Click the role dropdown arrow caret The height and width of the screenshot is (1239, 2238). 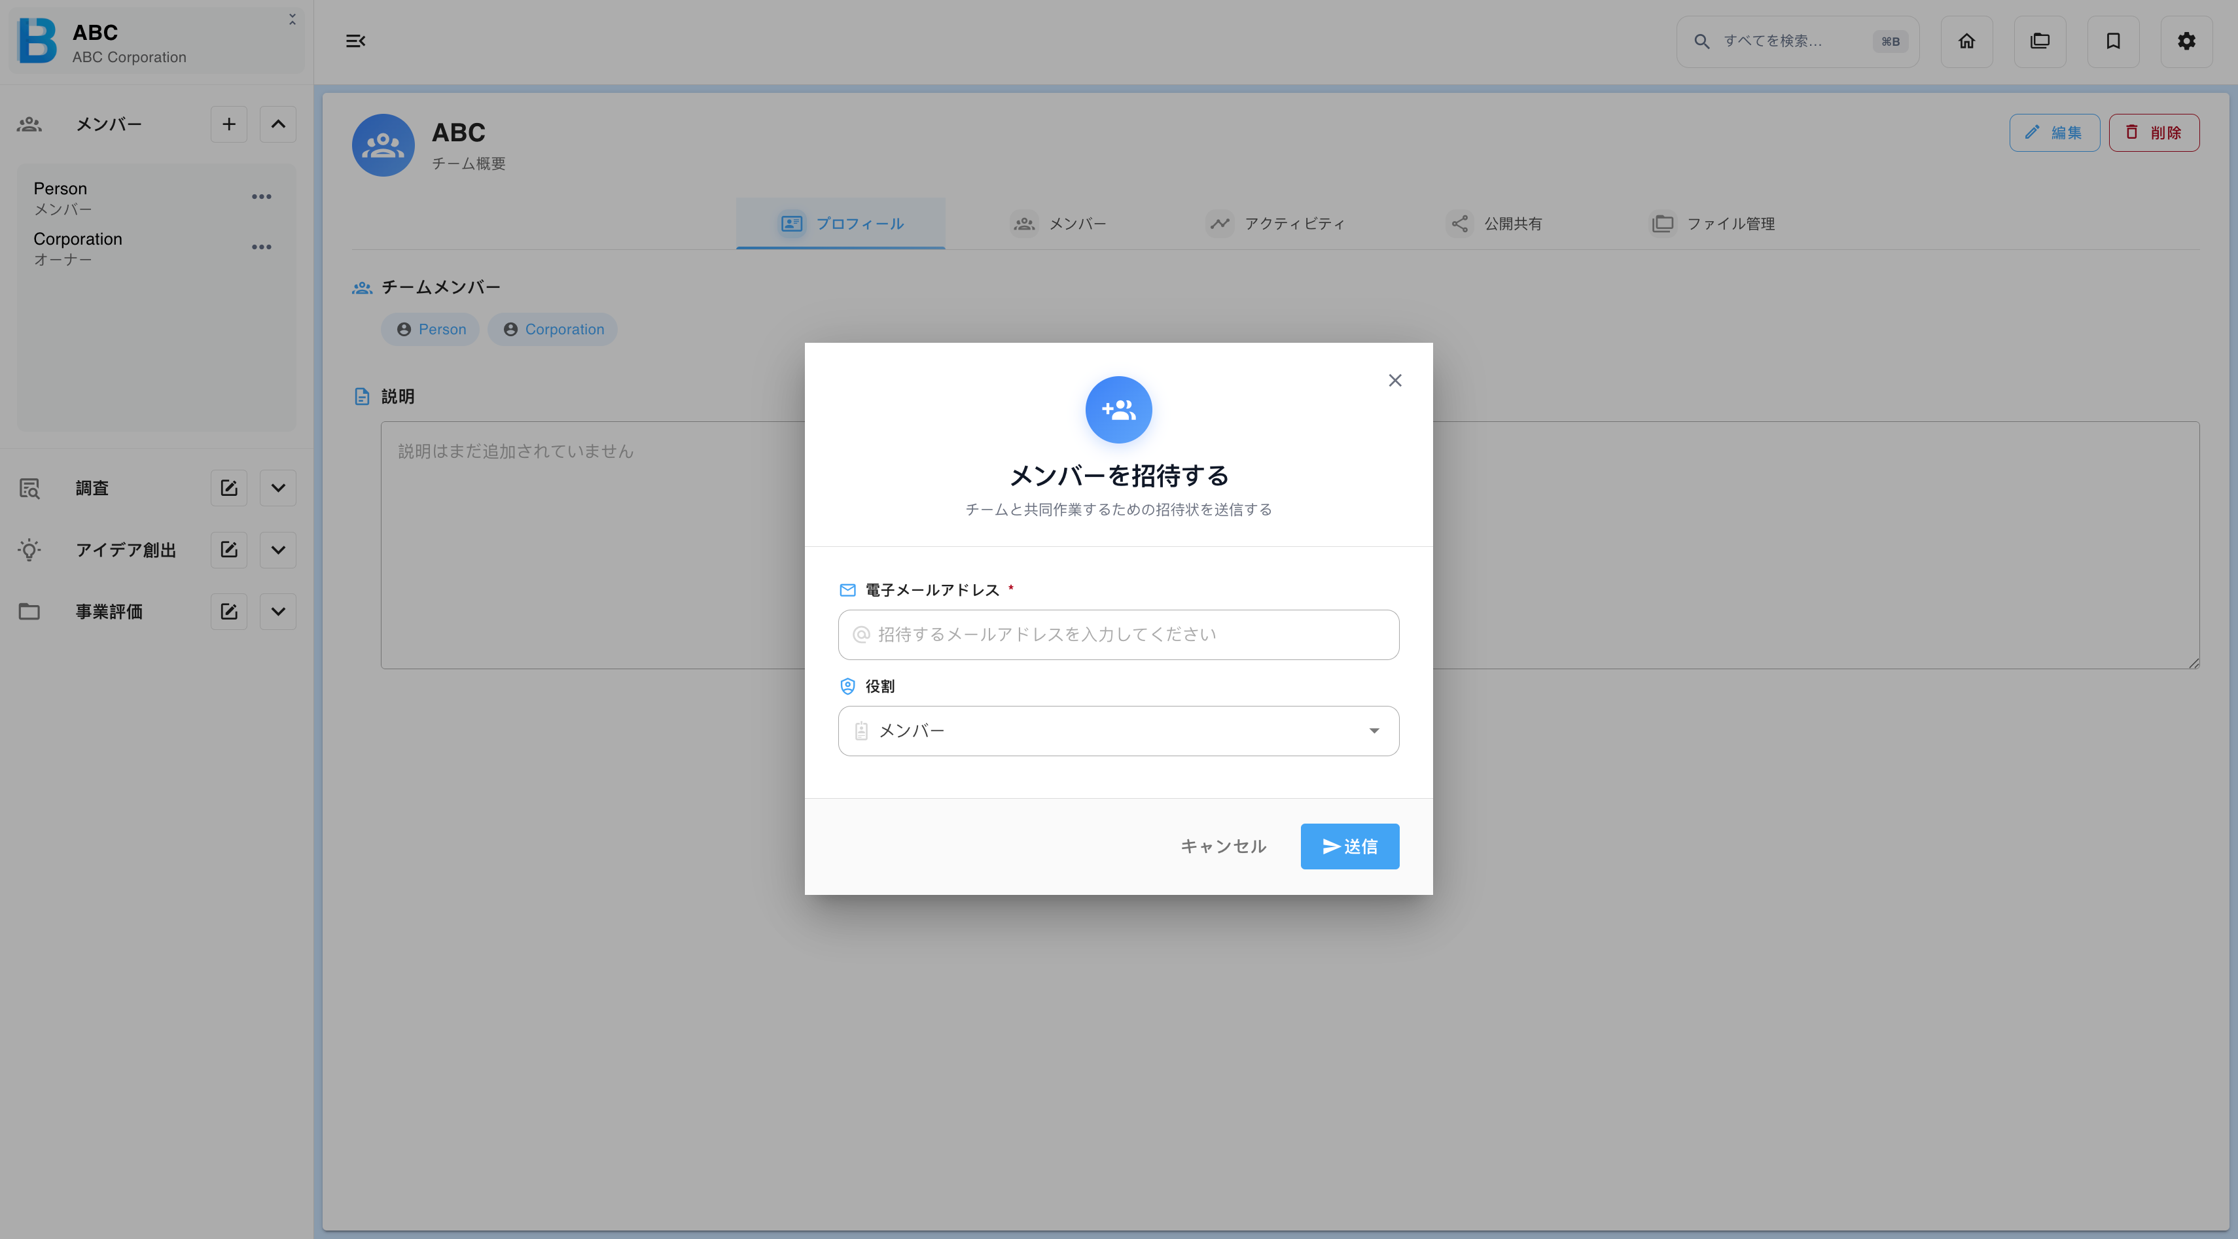coord(1374,731)
